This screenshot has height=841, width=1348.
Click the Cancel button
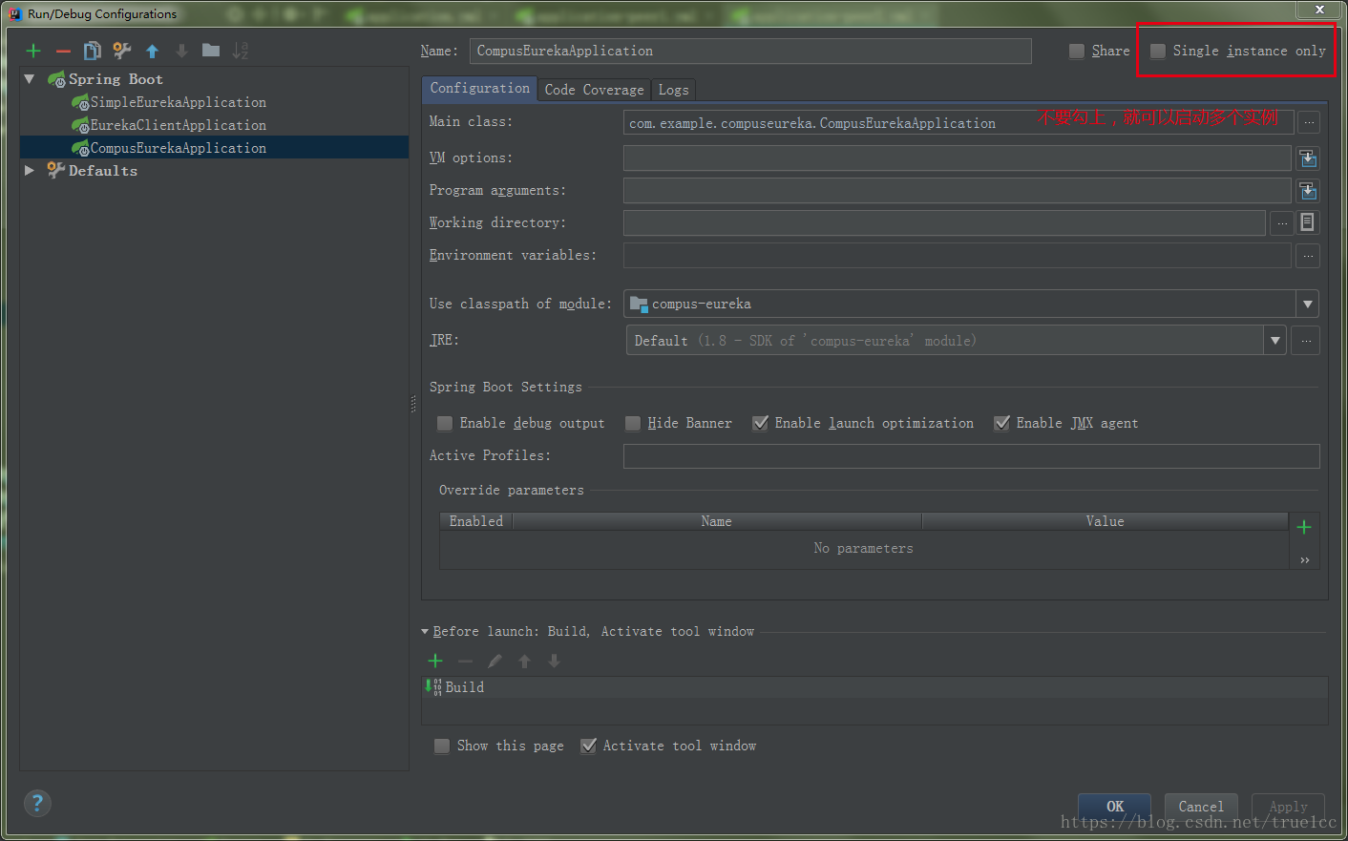click(x=1200, y=807)
